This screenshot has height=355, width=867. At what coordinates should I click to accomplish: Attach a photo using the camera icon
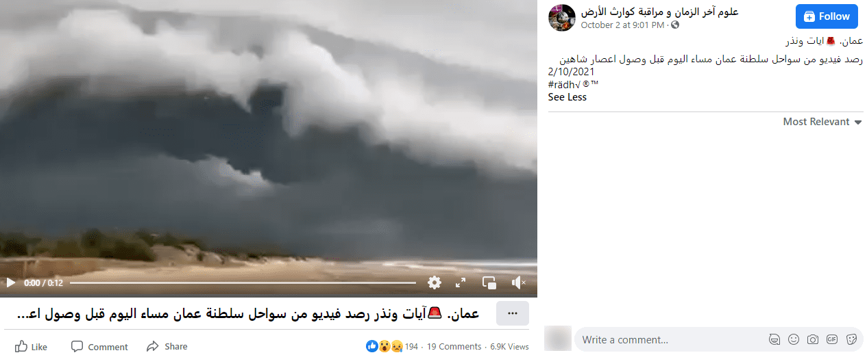(813, 339)
